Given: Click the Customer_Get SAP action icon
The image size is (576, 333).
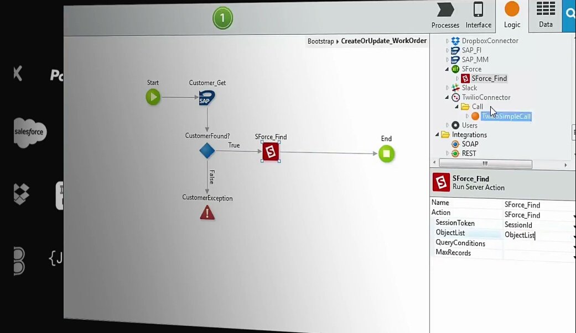Looking at the screenshot, I should [x=206, y=97].
